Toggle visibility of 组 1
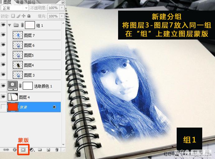 (x=3, y=25)
